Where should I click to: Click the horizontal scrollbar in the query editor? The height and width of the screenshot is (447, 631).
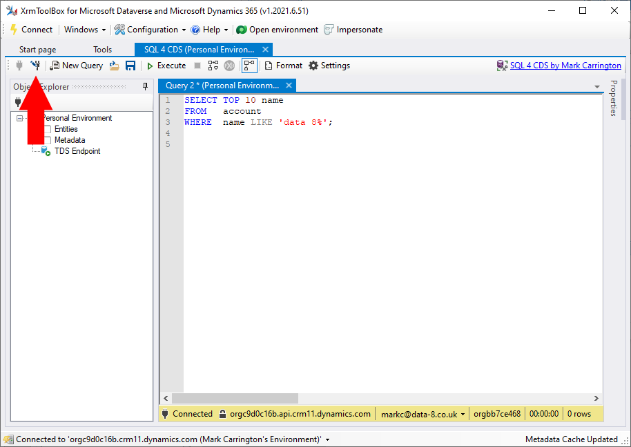pyautogui.click(x=235, y=399)
